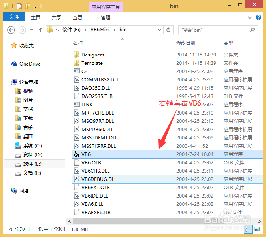Image resolution: width=266 pixels, height=237 pixels.
Task: Refresh the bin folder view
Action: (x=168, y=30)
